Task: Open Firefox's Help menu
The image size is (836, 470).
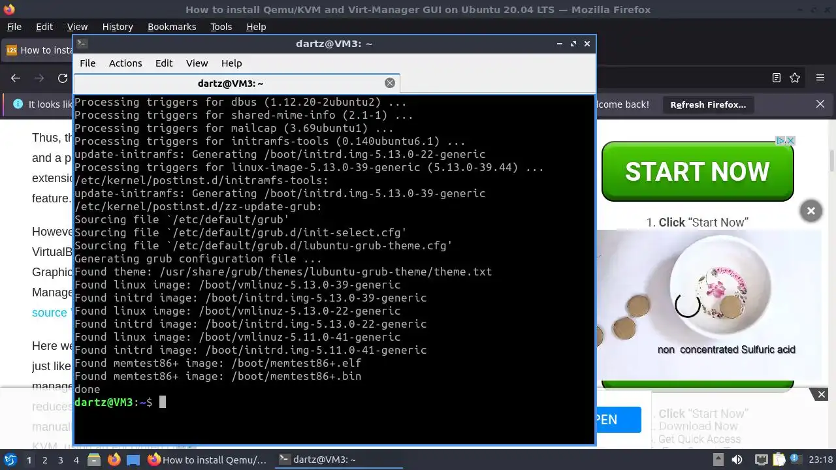Action: click(x=256, y=27)
